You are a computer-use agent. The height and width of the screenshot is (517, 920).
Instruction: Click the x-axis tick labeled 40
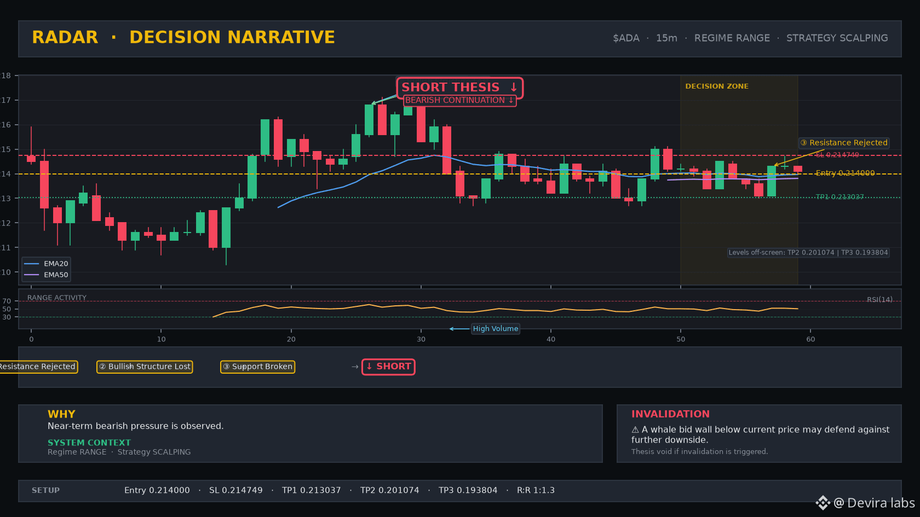[551, 339]
